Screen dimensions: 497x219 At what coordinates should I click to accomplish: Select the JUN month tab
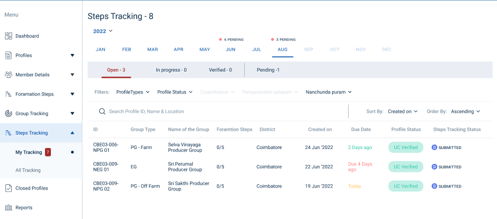click(230, 50)
